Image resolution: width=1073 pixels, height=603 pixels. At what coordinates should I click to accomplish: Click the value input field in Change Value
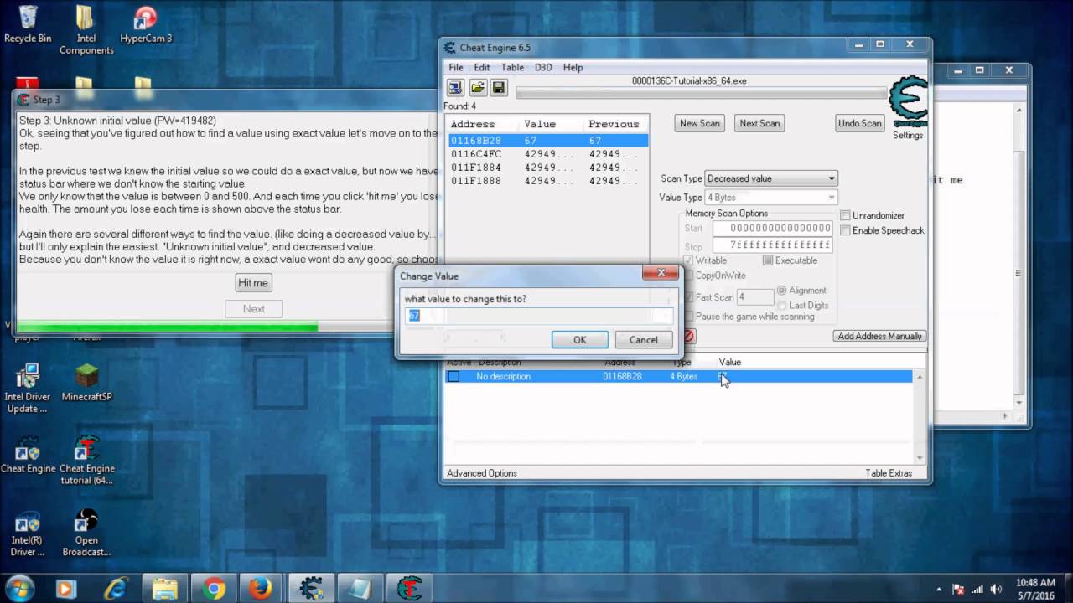539,316
